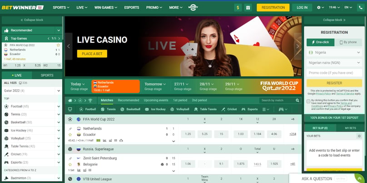Click the REGISTER button in registration panel
Viewport: 367px width, 183px height.
coord(334,83)
